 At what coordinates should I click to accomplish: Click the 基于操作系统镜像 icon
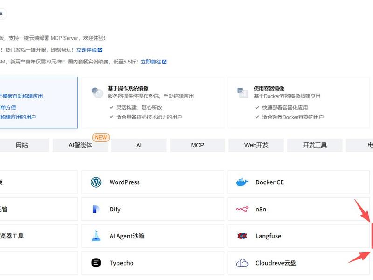click(97, 92)
